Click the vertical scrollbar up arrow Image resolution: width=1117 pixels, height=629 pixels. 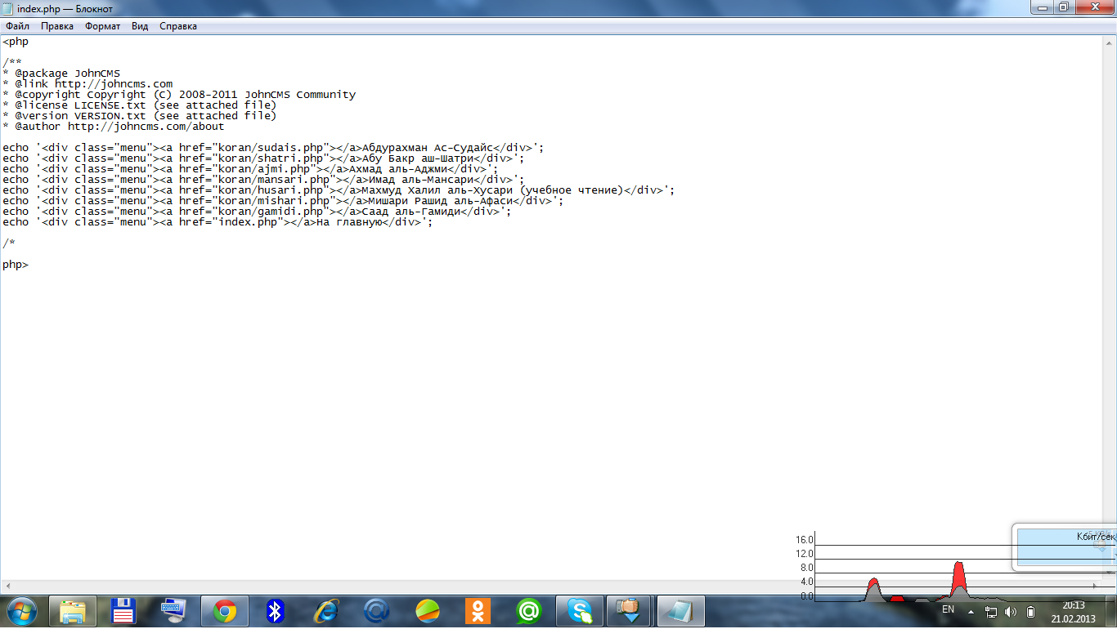point(1109,42)
